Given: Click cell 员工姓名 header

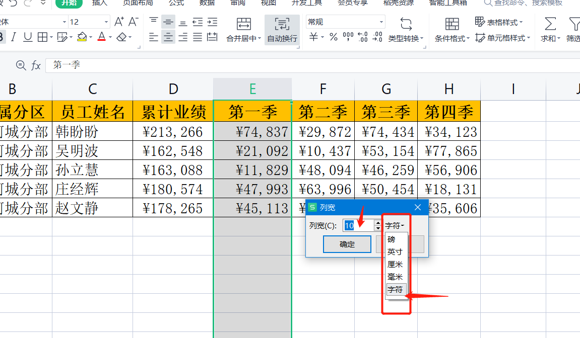Looking at the screenshot, I should pyautogui.click(x=93, y=112).
